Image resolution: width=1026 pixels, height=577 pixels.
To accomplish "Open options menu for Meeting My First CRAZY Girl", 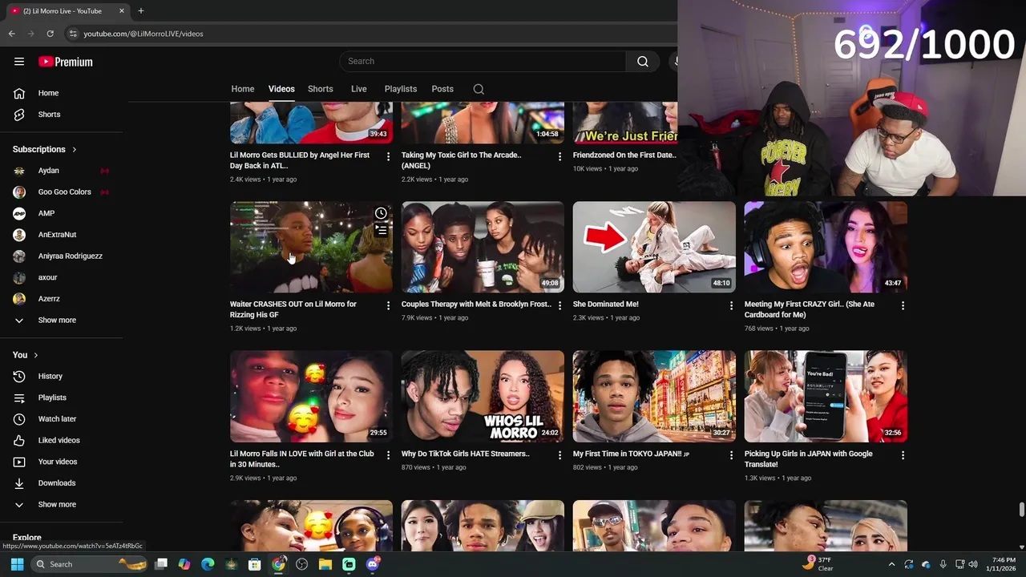I will tap(903, 305).
